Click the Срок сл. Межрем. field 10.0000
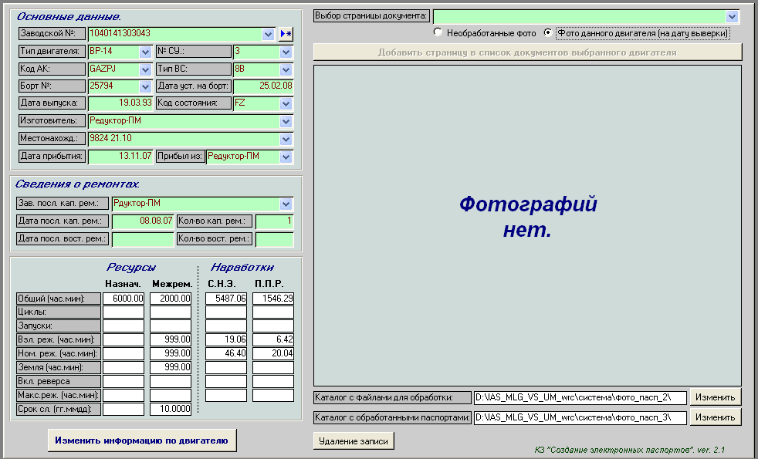This screenshot has height=459, width=758. [171, 409]
